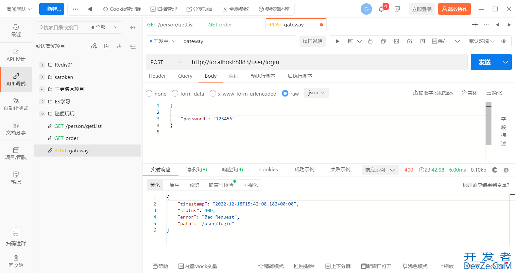The height and width of the screenshot is (273, 515).
Task: Open the Cookie管理器 toolbar item
Action: click(x=122, y=9)
